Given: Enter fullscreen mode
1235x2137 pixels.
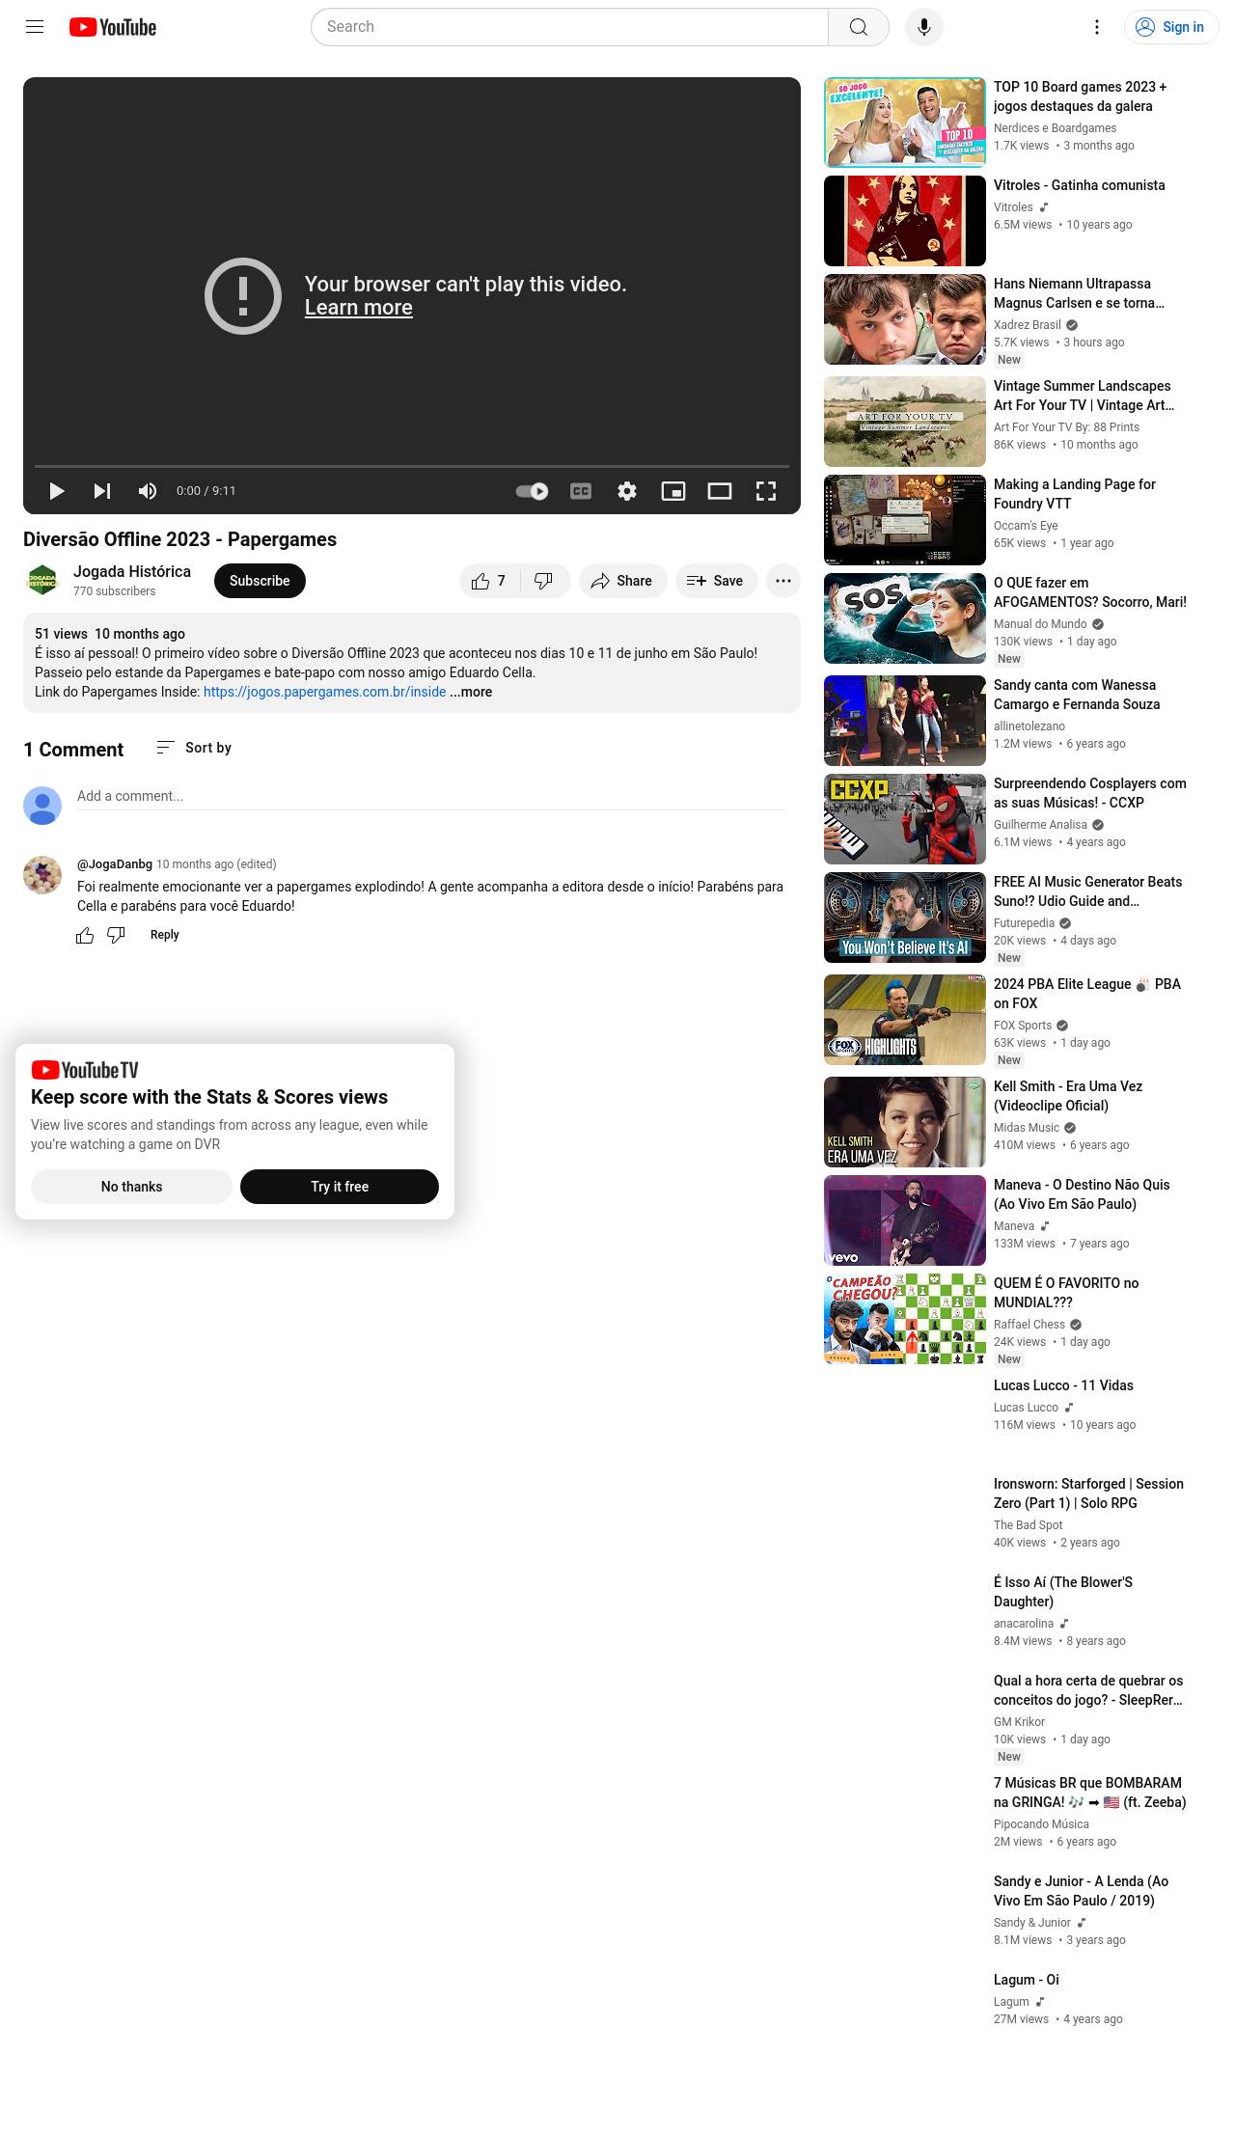Looking at the screenshot, I should (766, 491).
